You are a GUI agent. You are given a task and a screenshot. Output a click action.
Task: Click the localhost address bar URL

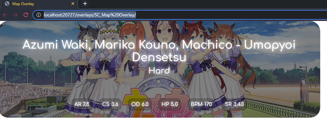pyautogui.click(x=90, y=15)
